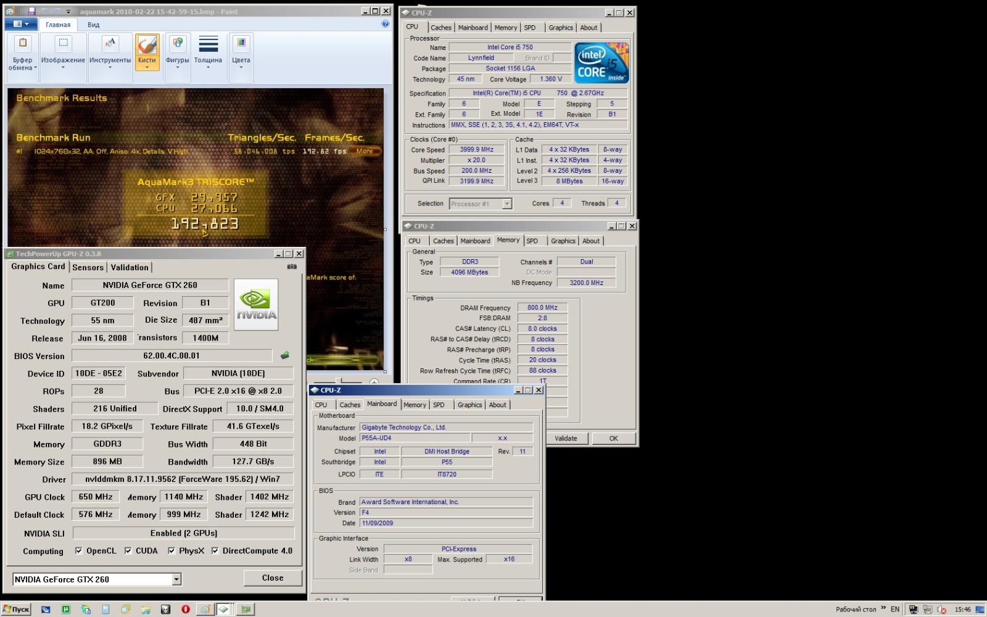
Task: Open Graphics tab in CPU-Z memory window
Action: pyautogui.click(x=563, y=241)
